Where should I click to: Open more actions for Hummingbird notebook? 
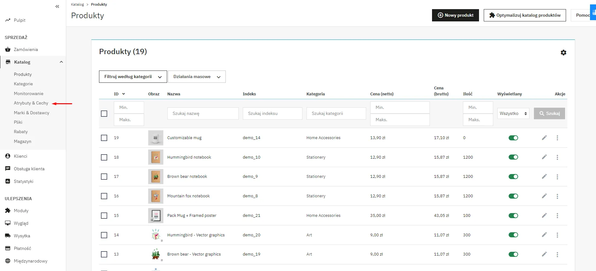tap(557, 157)
